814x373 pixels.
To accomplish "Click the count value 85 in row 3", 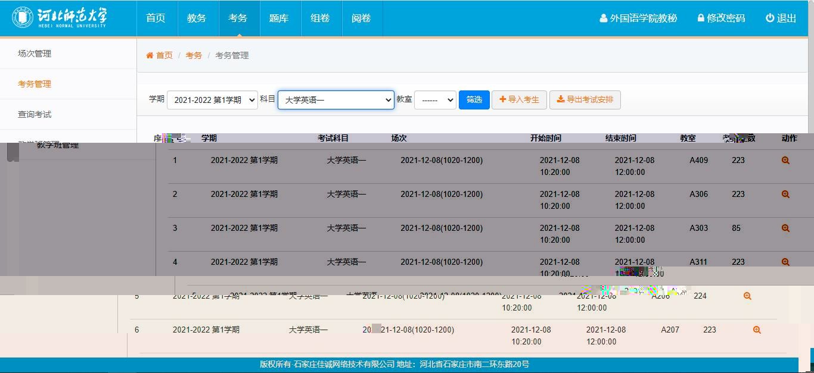I will point(737,228).
